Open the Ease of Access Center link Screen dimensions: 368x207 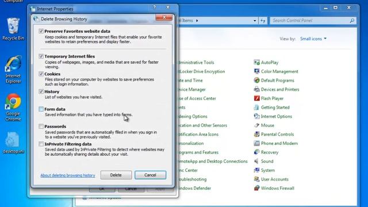pyautogui.click(x=197, y=98)
